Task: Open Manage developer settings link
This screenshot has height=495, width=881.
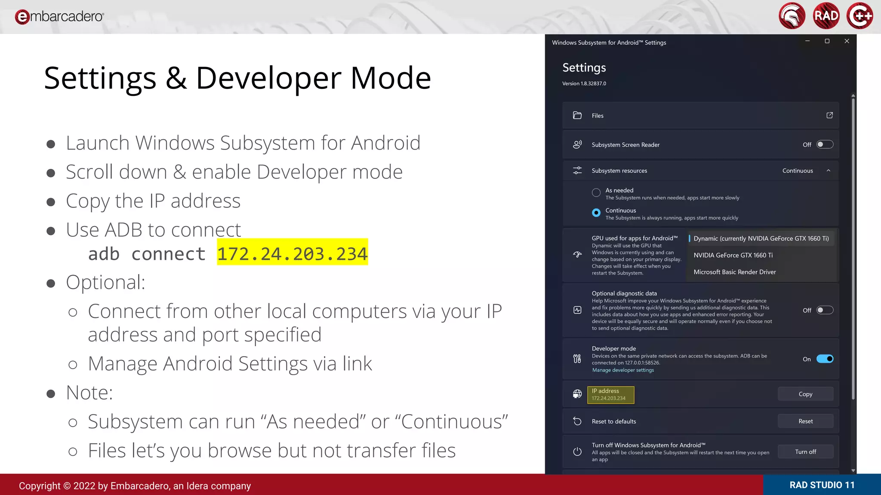Action: 623,370
